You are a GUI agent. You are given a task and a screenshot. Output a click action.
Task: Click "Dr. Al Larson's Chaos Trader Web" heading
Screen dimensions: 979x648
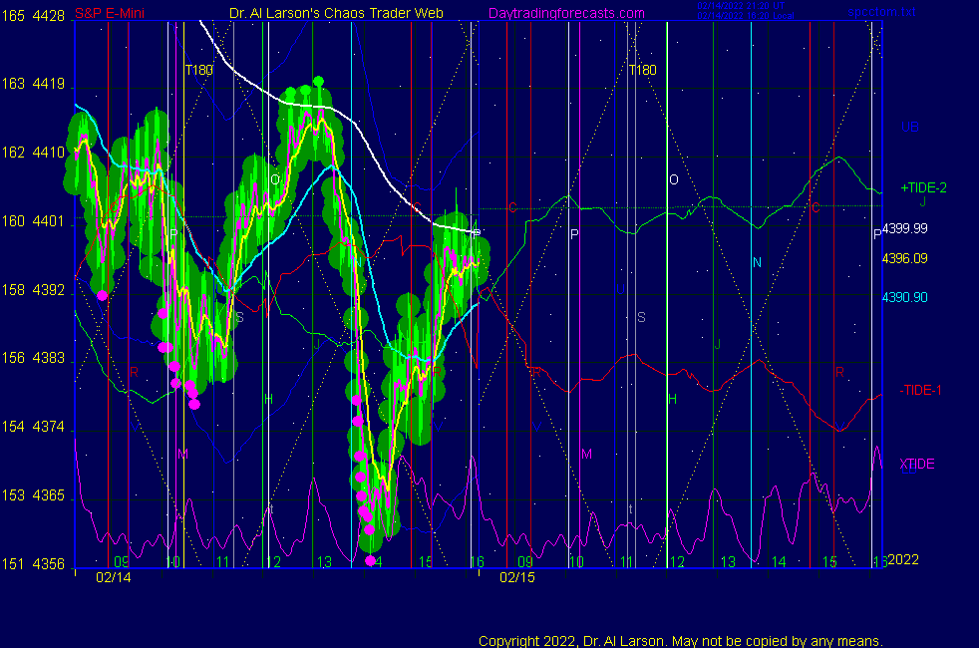pos(336,13)
